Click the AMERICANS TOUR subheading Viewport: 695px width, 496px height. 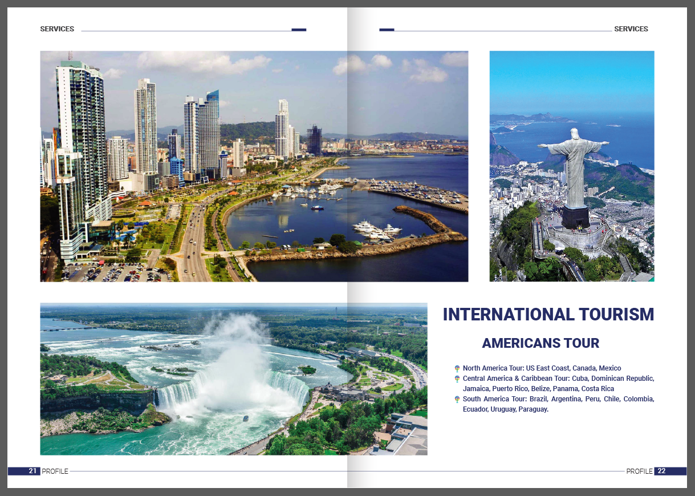(540, 343)
